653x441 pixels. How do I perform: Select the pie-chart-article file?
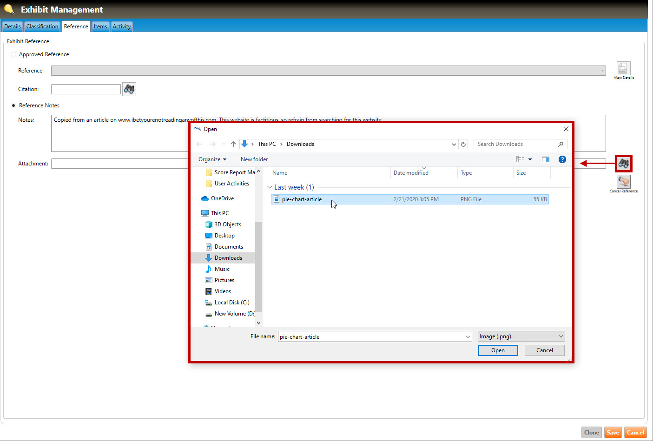tap(302, 199)
